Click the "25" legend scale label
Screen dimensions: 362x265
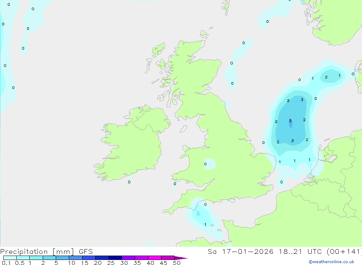tap(111, 263)
